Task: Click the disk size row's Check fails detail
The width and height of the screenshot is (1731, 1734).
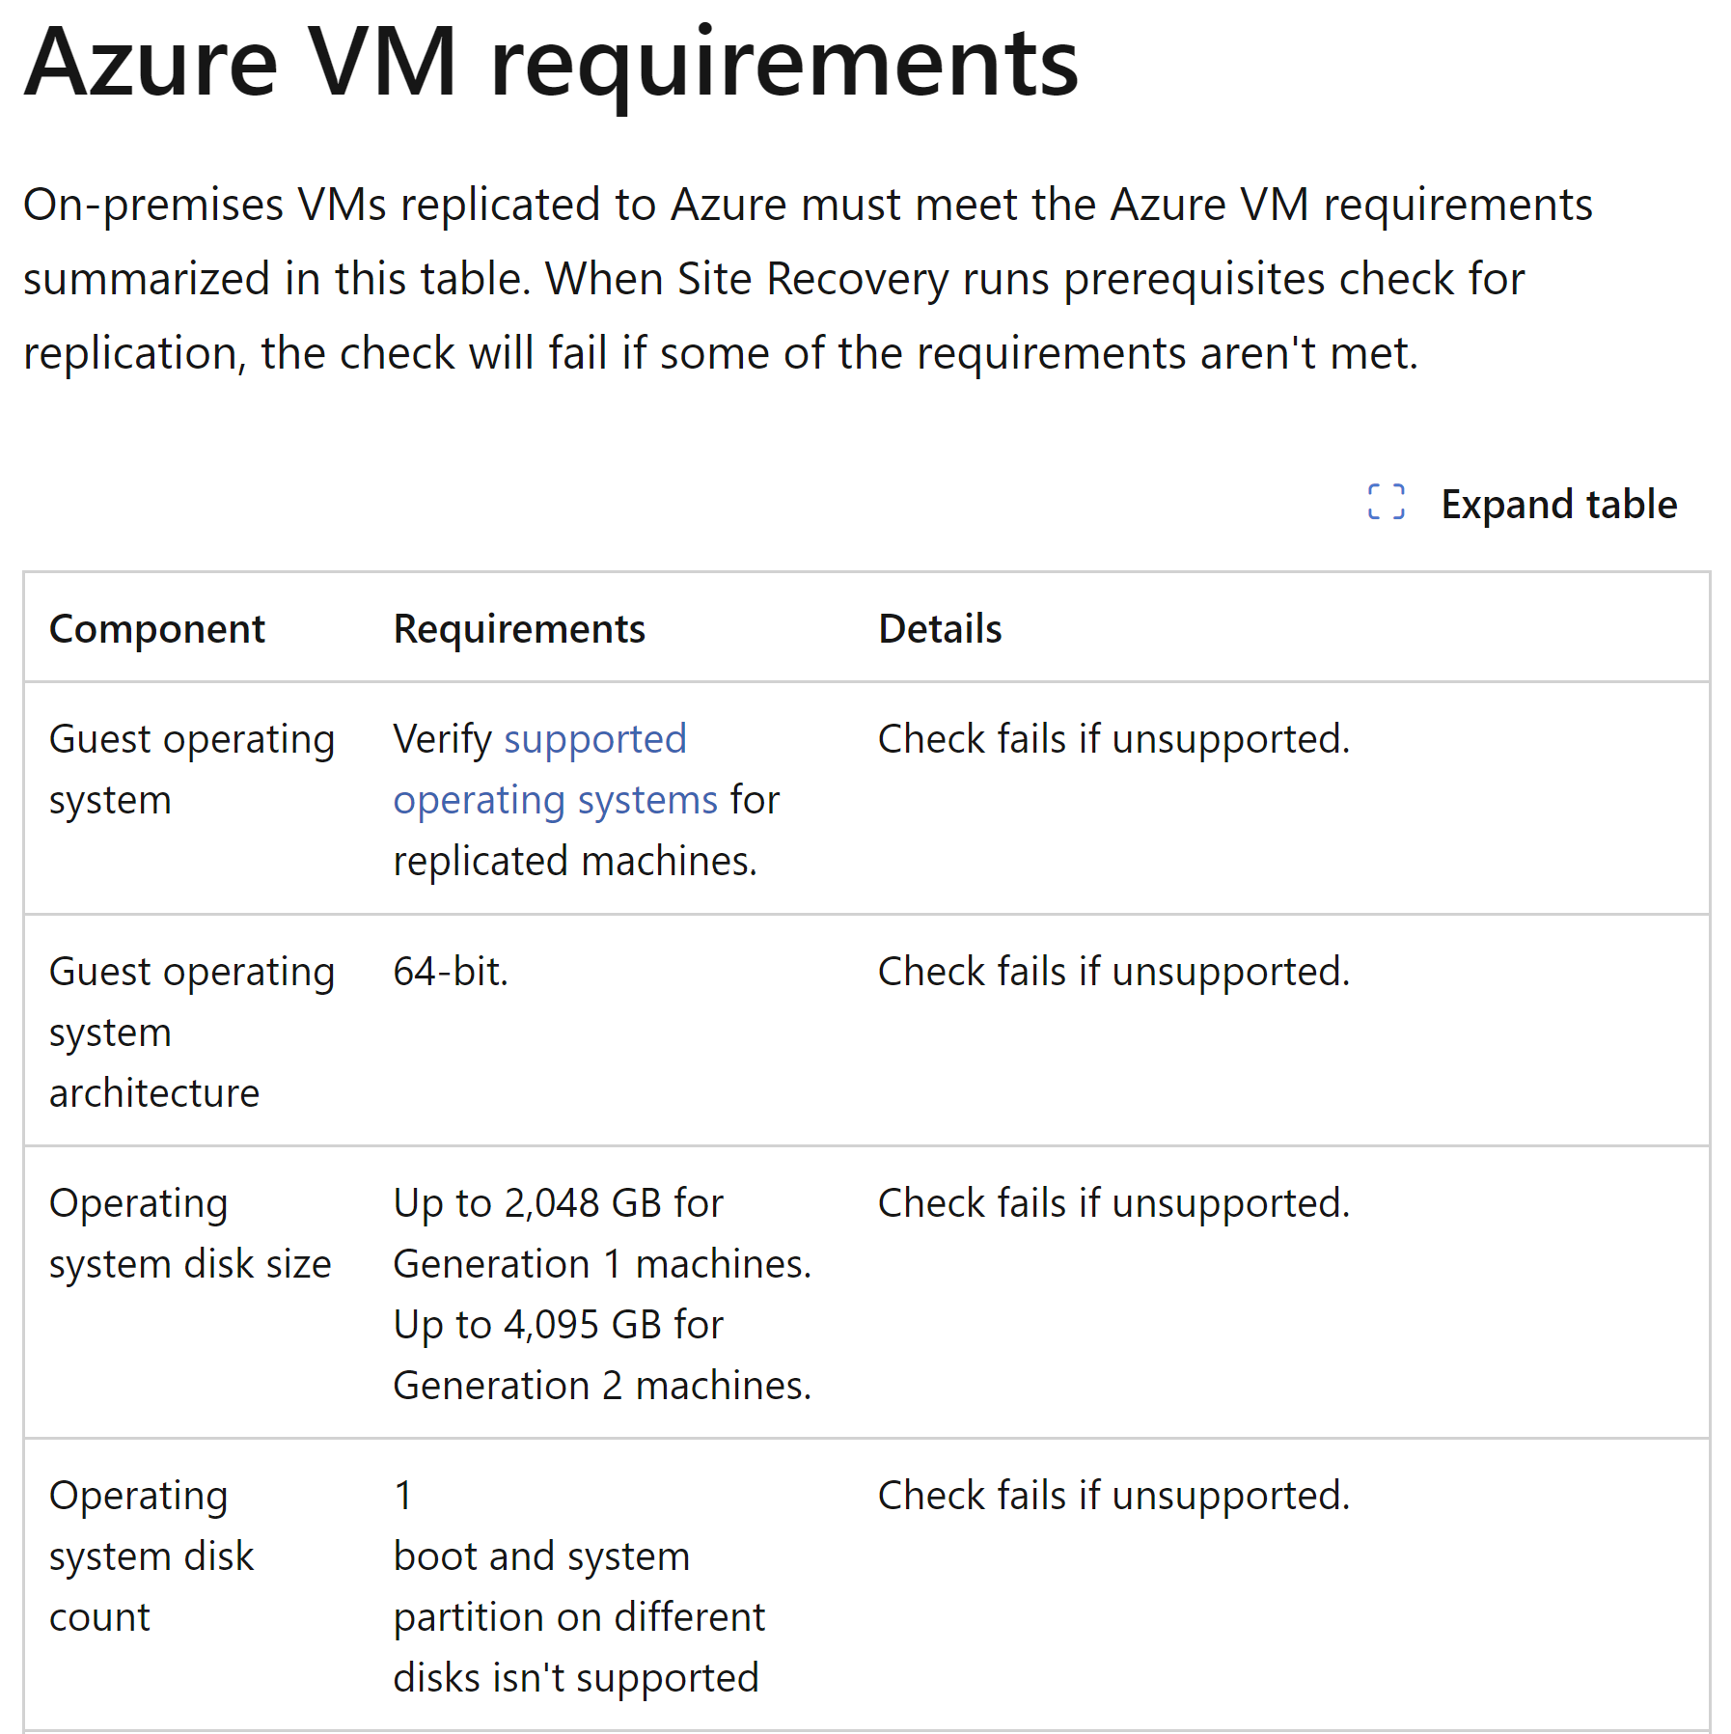Action: tap(1113, 1204)
